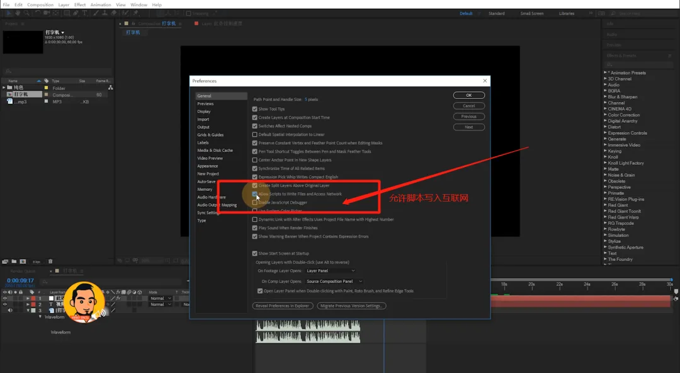Select the Type text tool

[84, 13]
